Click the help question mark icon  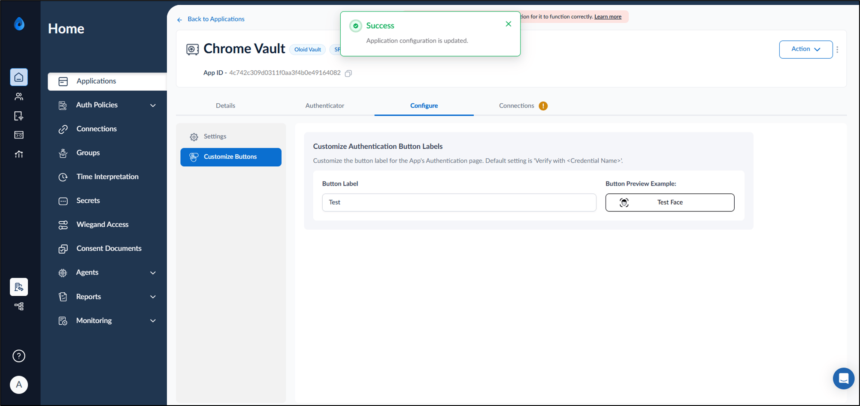[19, 356]
